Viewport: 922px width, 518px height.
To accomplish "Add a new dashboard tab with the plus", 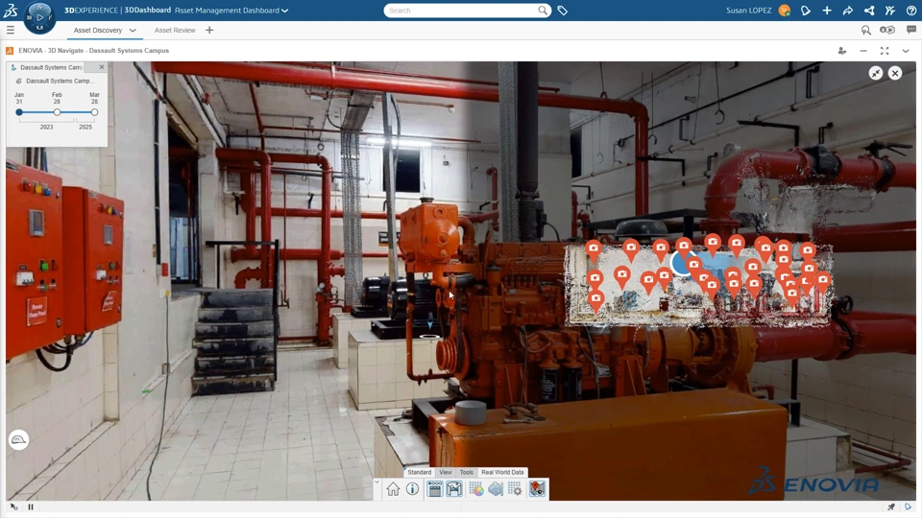I will click(x=209, y=30).
